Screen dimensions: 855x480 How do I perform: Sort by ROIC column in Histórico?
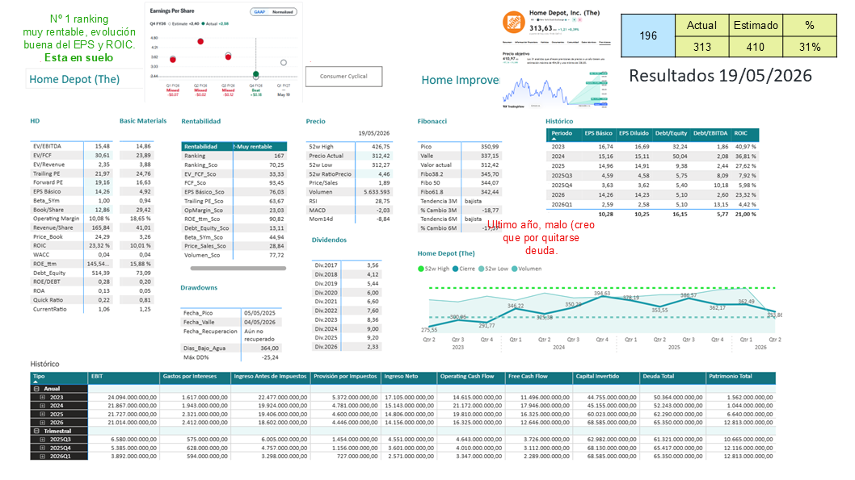[x=744, y=134]
